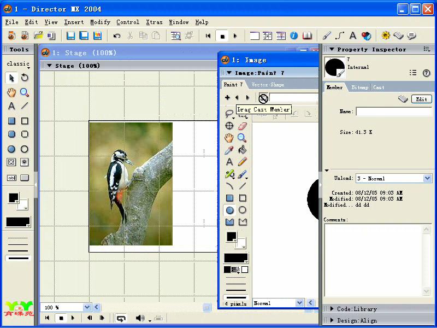The width and height of the screenshot is (437, 328).
Task: Click the Play button in the main toolbar
Action: (235, 36)
